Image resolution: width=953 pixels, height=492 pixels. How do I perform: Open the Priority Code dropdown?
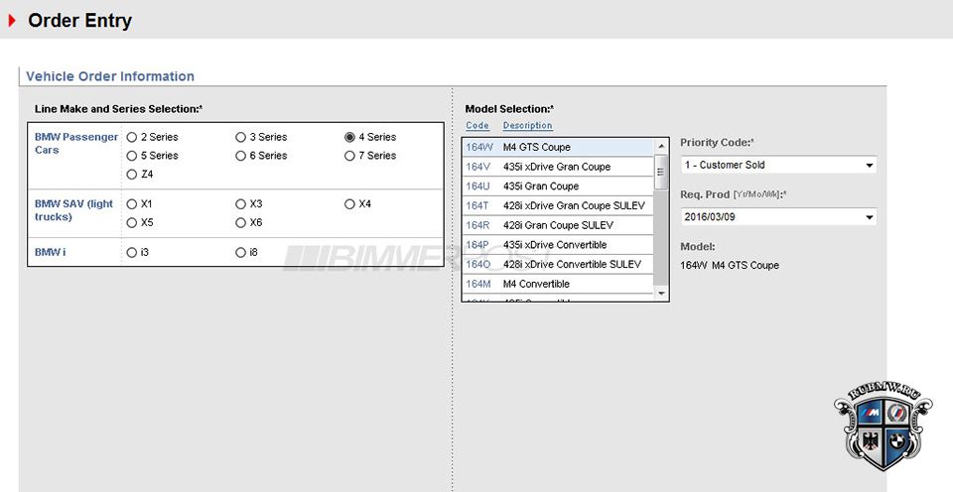[x=778, y=165]
